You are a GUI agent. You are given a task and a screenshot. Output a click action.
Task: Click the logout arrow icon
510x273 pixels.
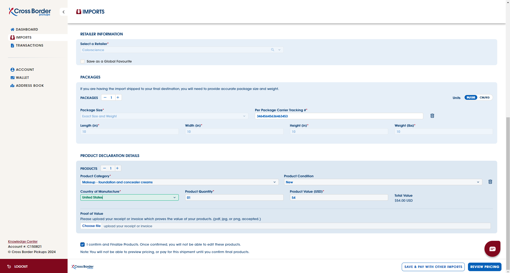(x=9, y=266)
